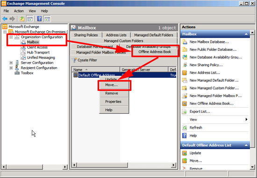The height and width of the screenshot is (178, 257).
Task: Click New Managed Default Folder icon
Action: click(185, 80)
